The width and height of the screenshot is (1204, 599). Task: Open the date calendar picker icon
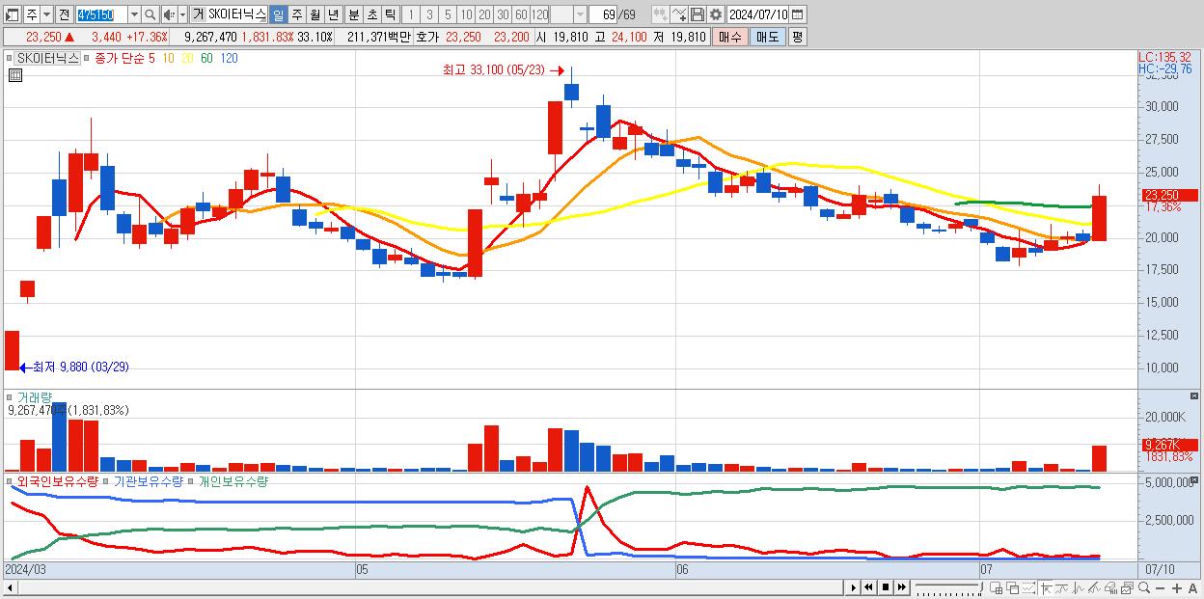click(797, 14)
